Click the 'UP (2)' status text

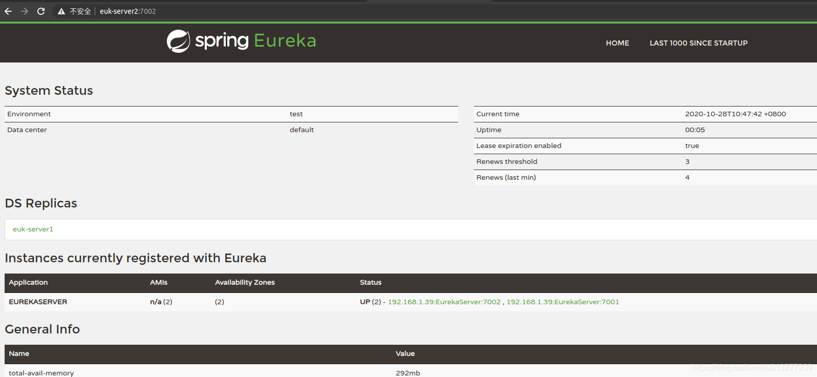point(370,302)
